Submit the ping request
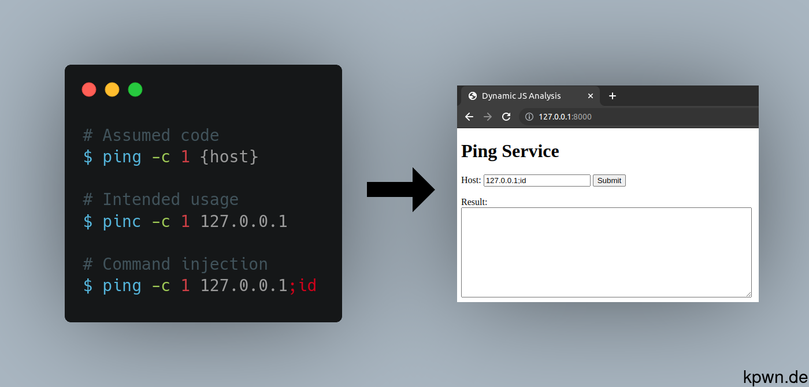The height and width of the screenshot is (387, 809). pos(609,180)
